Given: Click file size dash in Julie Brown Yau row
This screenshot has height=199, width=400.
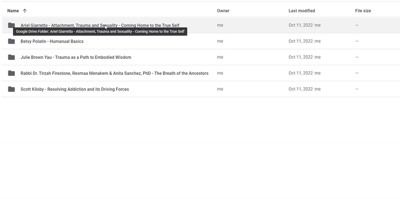Looking at the screenshot, I should [356, 57].
